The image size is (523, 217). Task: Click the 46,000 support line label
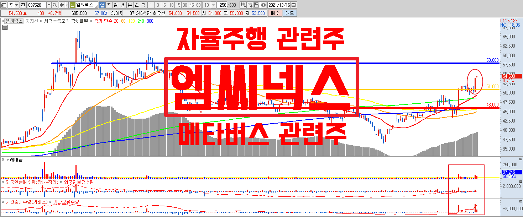tap(492, 105)
